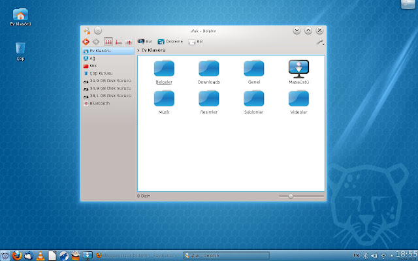The height and width of the screenshot is (261, 418).
Task: Click the 18:55 clock
Action: coord(406,255)
